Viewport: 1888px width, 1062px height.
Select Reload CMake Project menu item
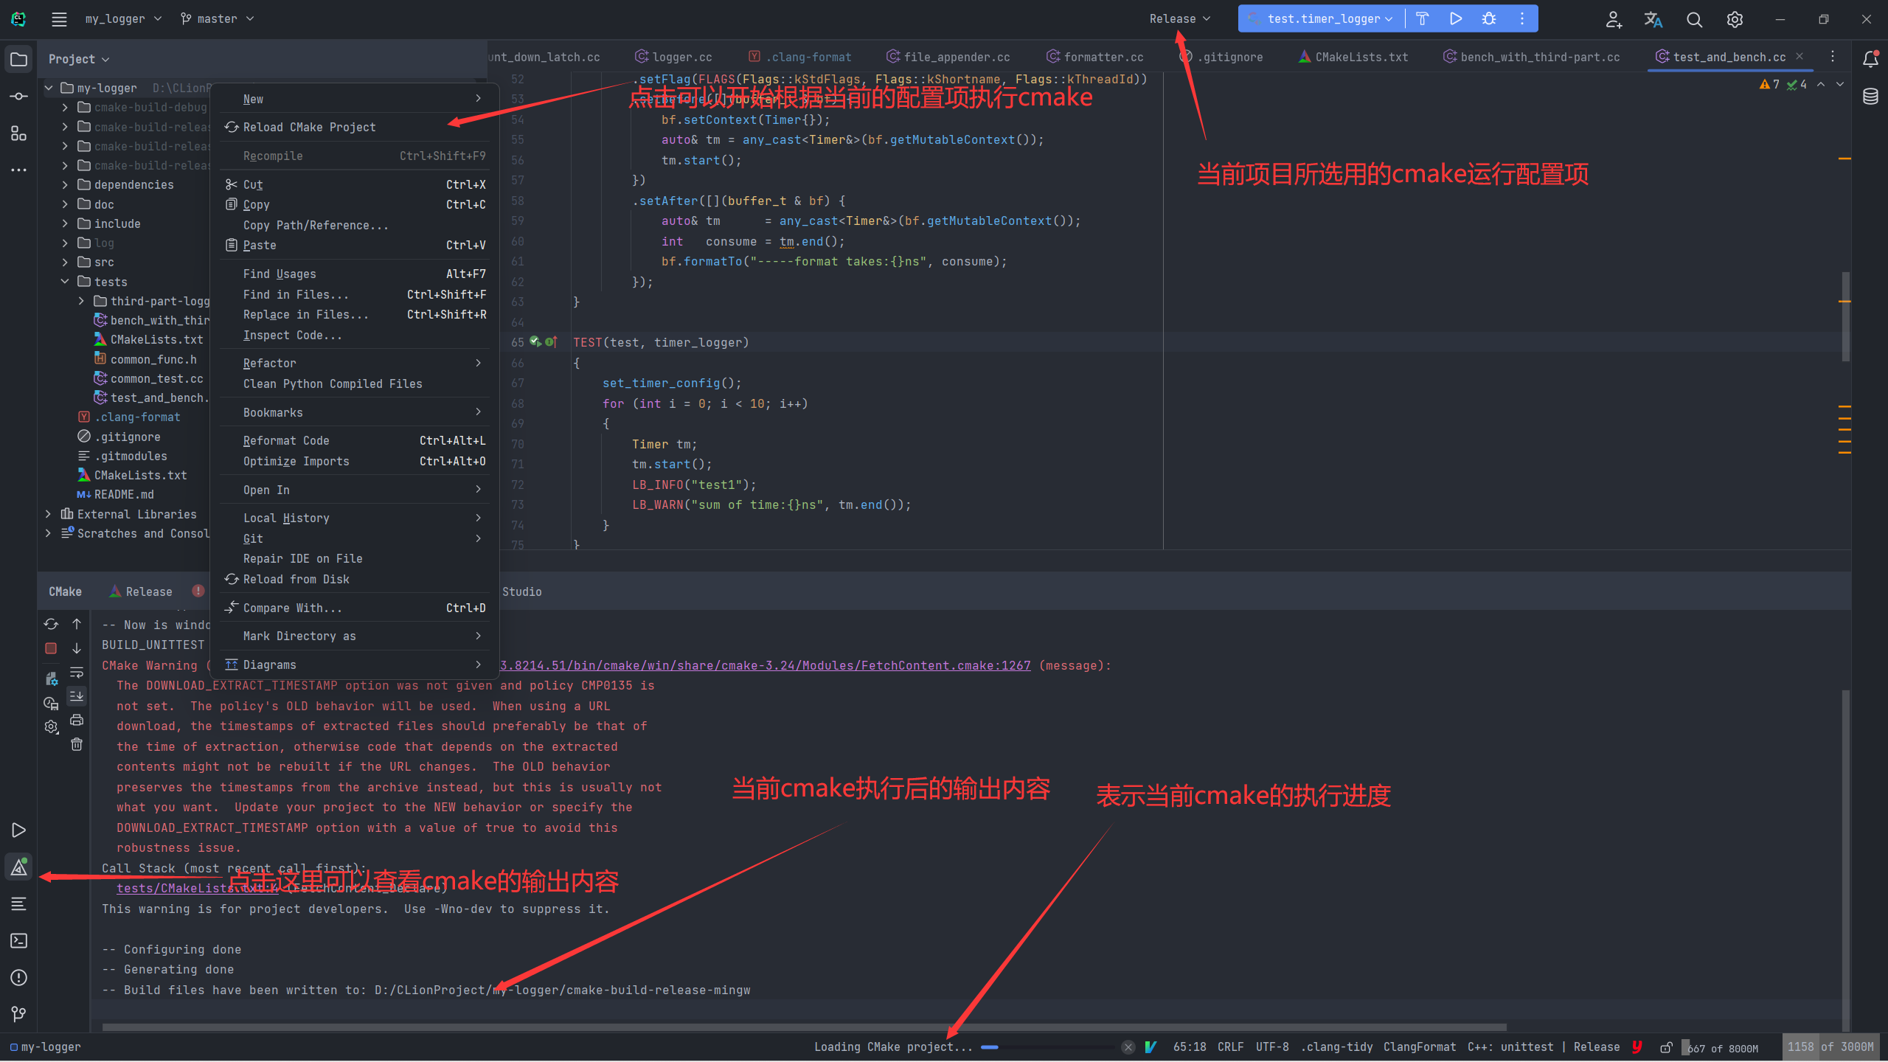coord(310,126)
